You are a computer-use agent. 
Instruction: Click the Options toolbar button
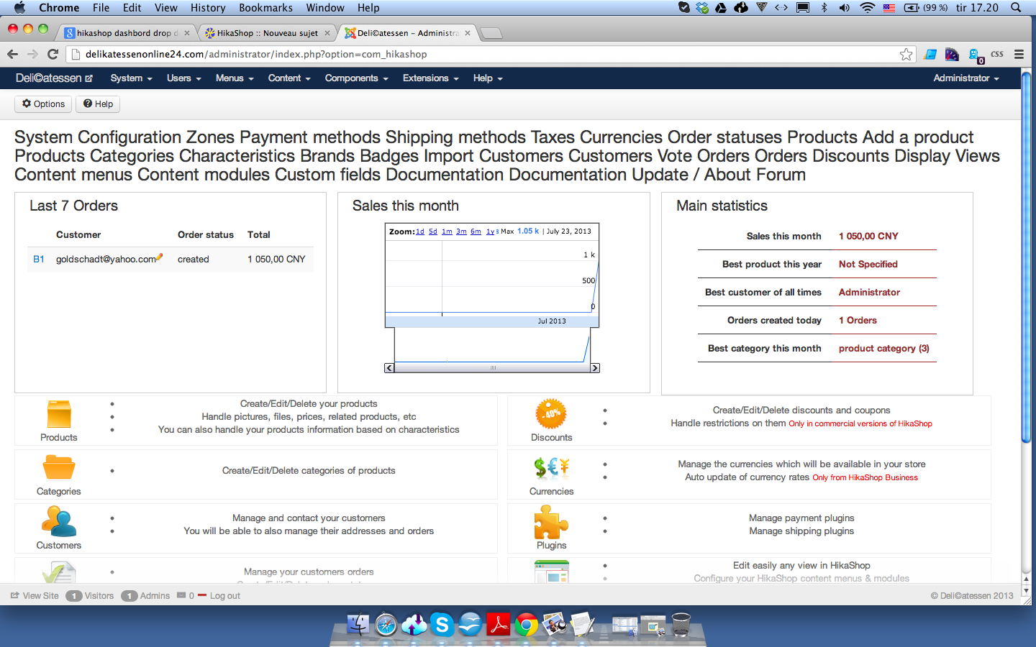(43, 104)
